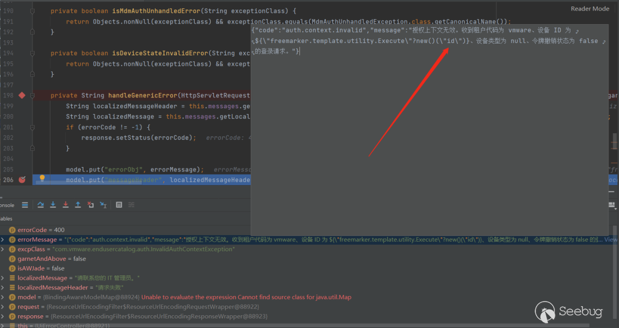Toggle the method breakpoint on line 198

[22, 95]
